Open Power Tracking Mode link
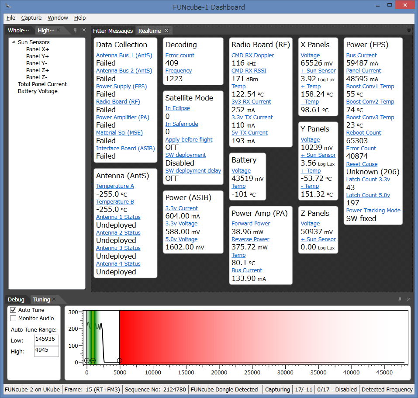 [373, 210]
